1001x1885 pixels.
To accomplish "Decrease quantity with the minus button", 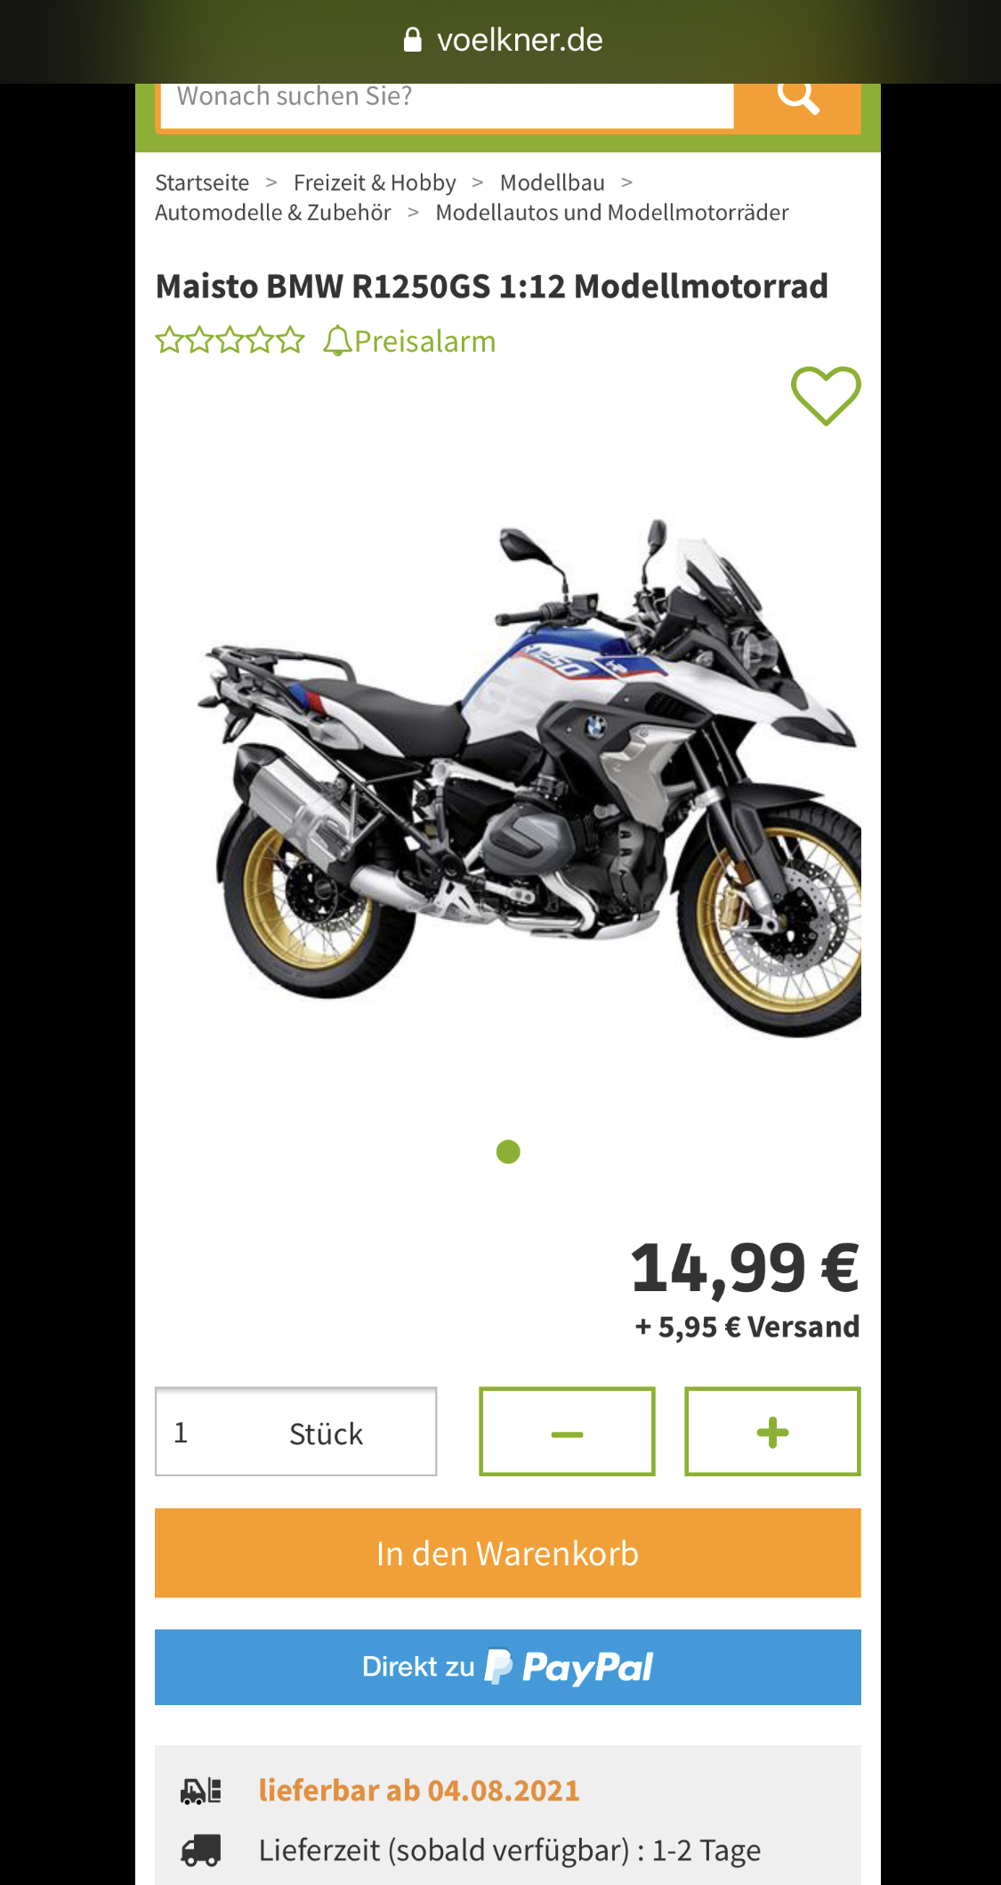I will click(x=567, y=1432).
